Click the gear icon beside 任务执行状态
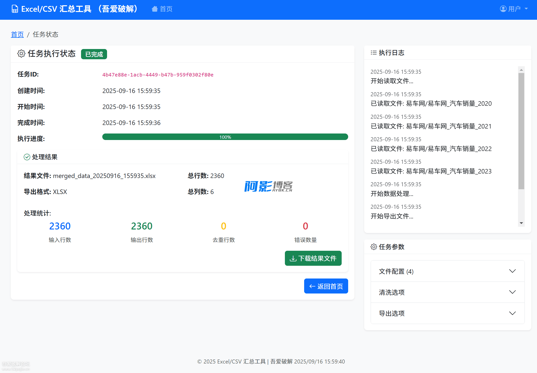 (x=21, y=53)
